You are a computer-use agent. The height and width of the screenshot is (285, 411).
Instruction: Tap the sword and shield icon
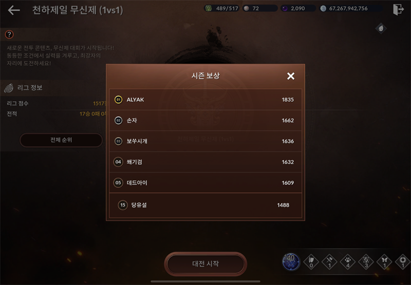pyautogui.click(x=311, y=261)
